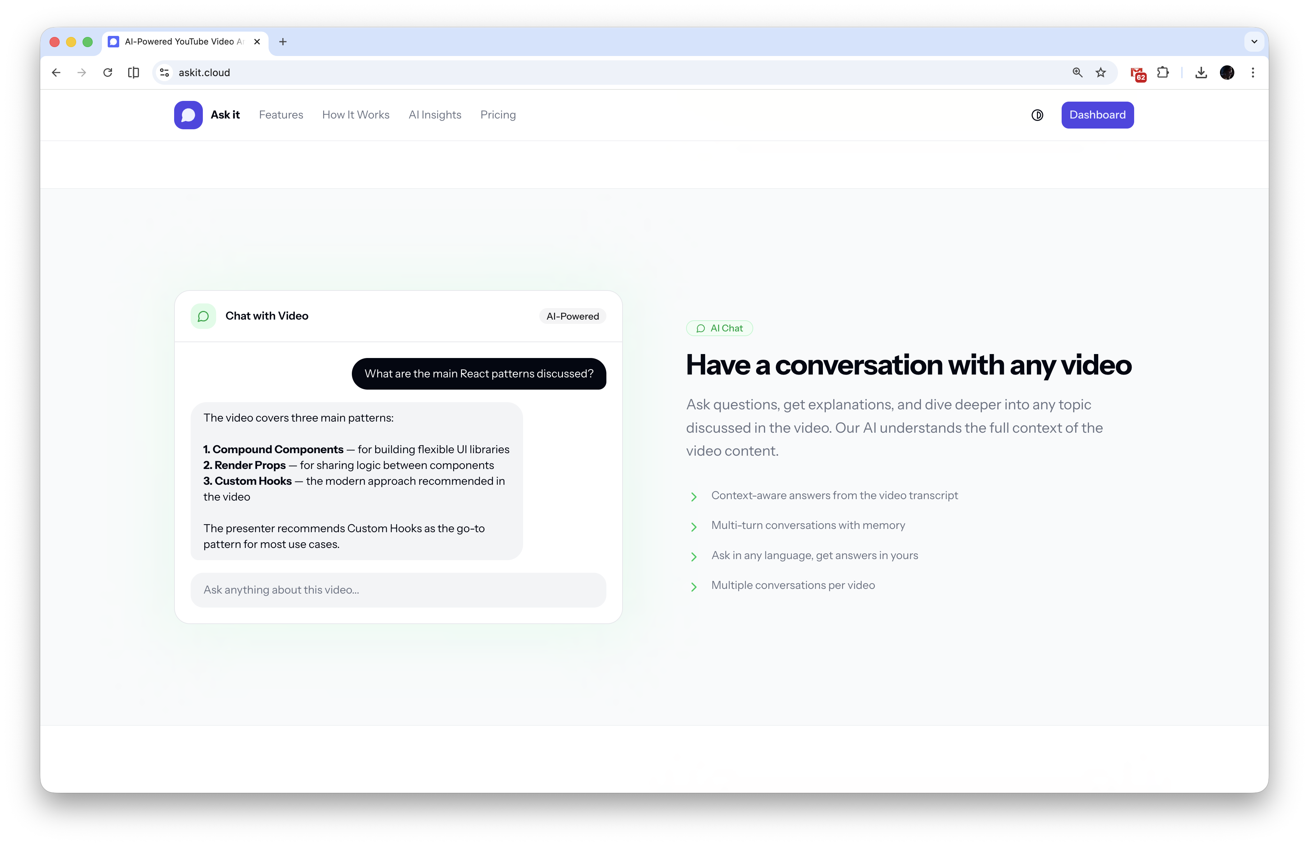Click the AI Chat badge icon

(x=700, y=328)
